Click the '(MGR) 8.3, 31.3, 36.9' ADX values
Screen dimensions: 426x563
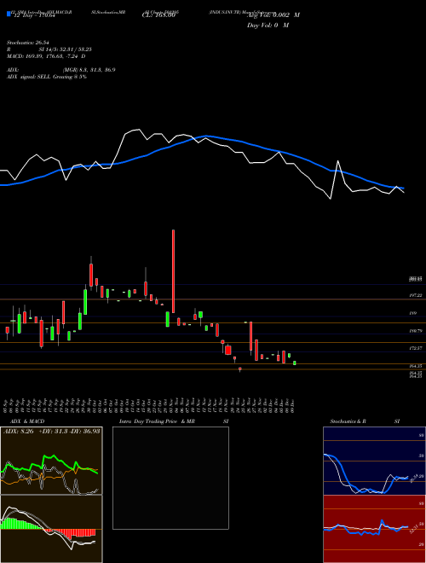tap(89, 70)
